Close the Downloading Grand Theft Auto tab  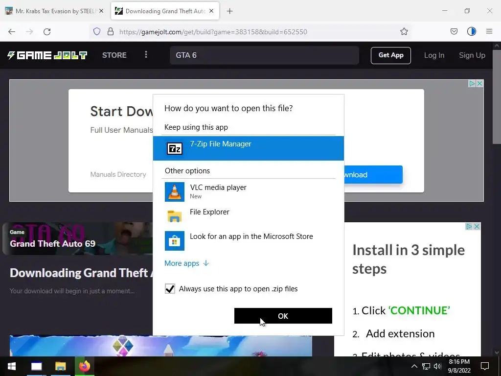(x=211, y=11)
